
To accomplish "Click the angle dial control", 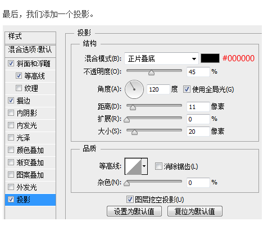I will coord(134,89).
